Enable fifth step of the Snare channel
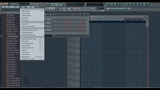This screenshot has width=160, height=90. tap(64, 30)
